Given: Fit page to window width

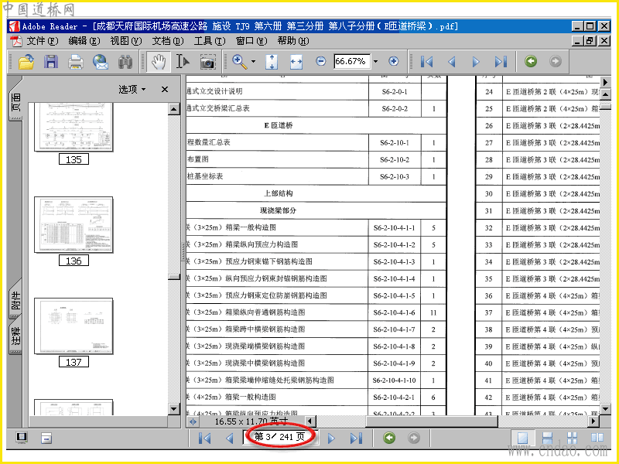Looking at the screenshot, I should 296,62.
